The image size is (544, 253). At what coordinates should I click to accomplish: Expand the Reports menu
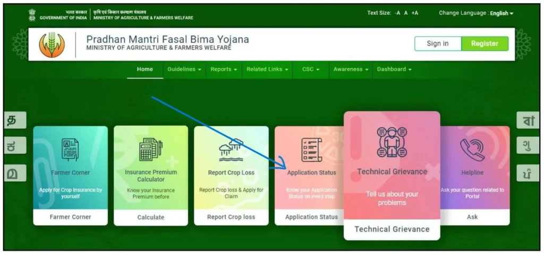pos(224,69)
